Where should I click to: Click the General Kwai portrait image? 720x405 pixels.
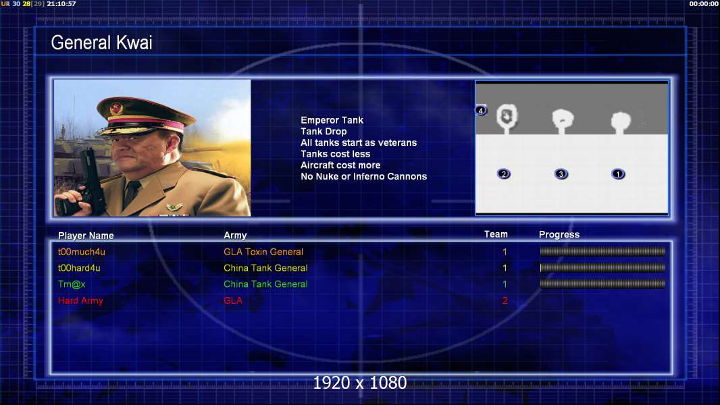(153, 148)
